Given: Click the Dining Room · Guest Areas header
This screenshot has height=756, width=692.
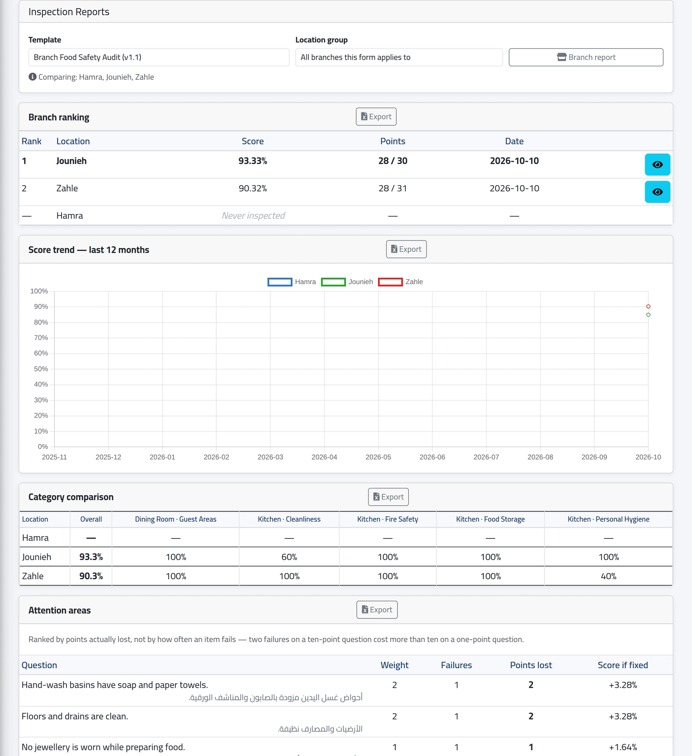Looking at the screenshot, I should tap(176, 519).
